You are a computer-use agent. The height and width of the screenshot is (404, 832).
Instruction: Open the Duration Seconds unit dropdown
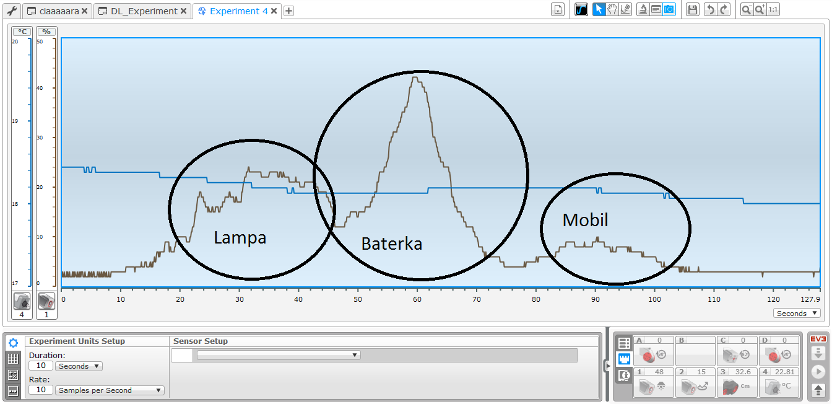[79, 366]
